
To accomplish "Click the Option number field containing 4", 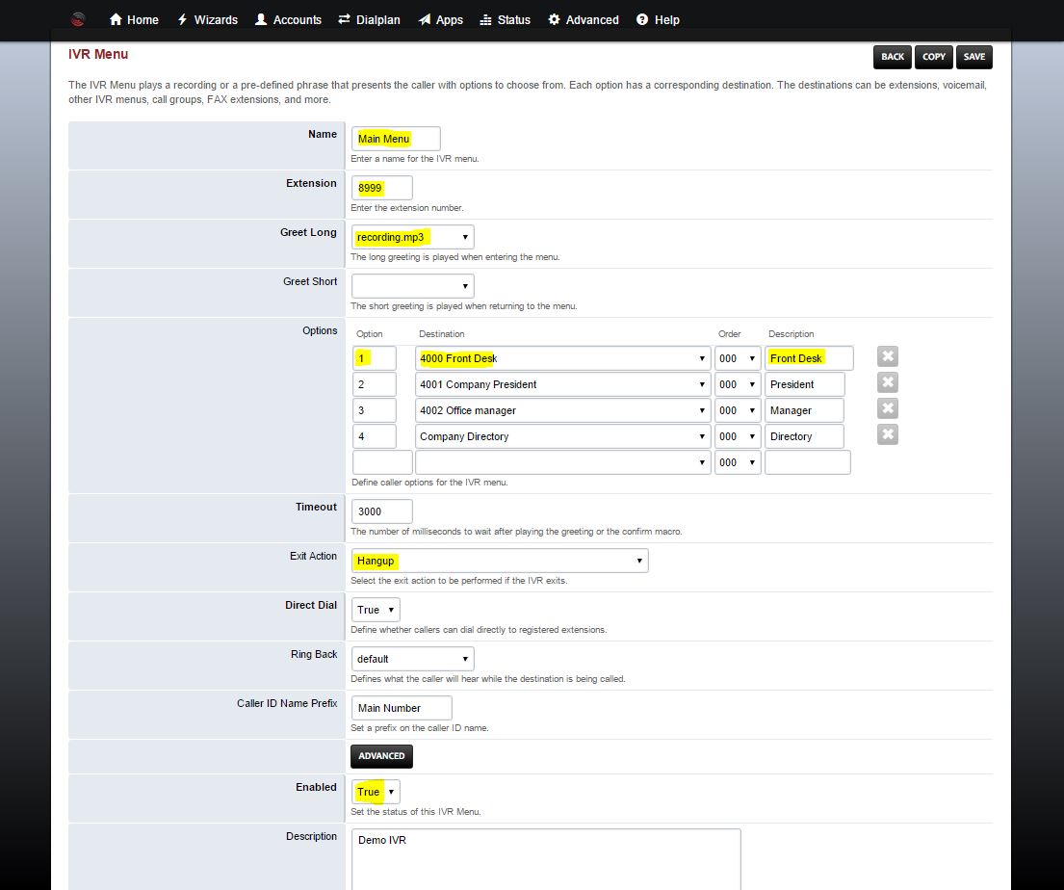I will (x=374, y=436).
